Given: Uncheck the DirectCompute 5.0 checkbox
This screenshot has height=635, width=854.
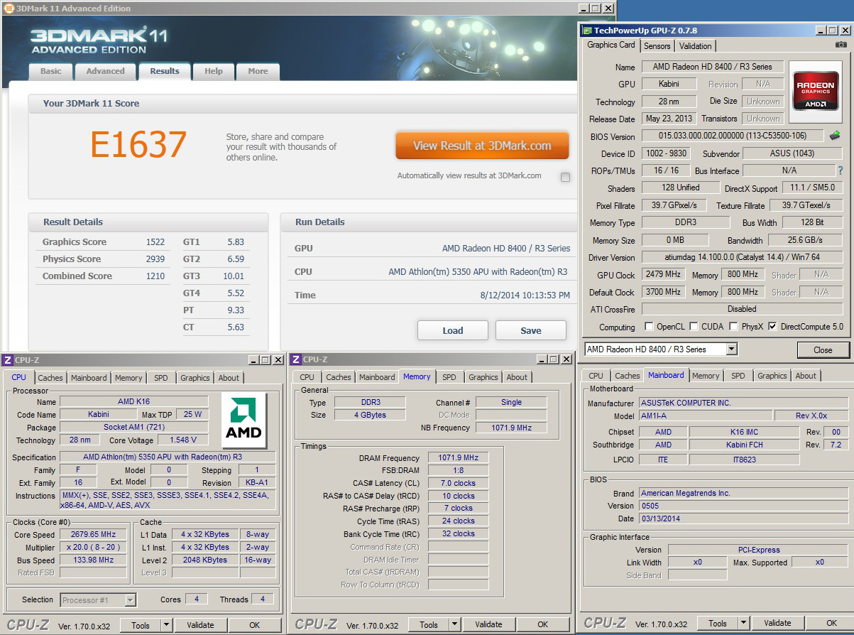Looking at the screenshot, I should pos(772,327).
